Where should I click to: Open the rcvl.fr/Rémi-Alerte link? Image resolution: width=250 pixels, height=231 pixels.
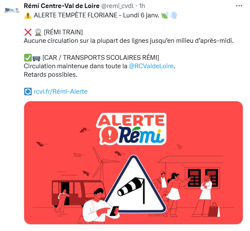(x=61, y=92)
